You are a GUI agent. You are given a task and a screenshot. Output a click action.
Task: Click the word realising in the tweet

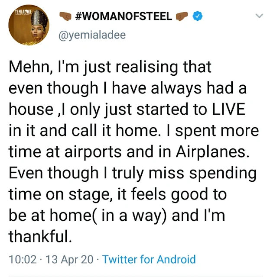pos(147,68)
